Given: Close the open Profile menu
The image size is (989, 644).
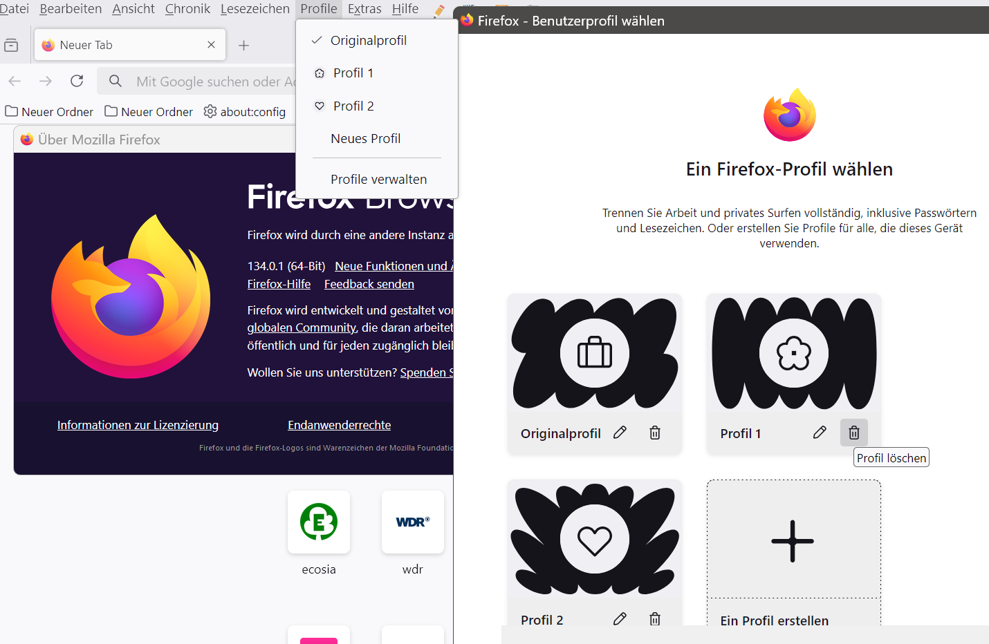Looking at the screenshot, I should coord(319,8).
